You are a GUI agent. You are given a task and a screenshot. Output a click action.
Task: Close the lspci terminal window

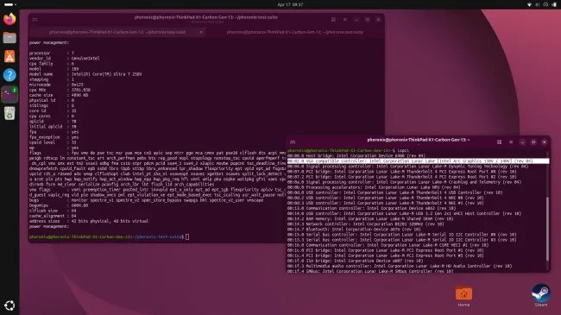545,142
